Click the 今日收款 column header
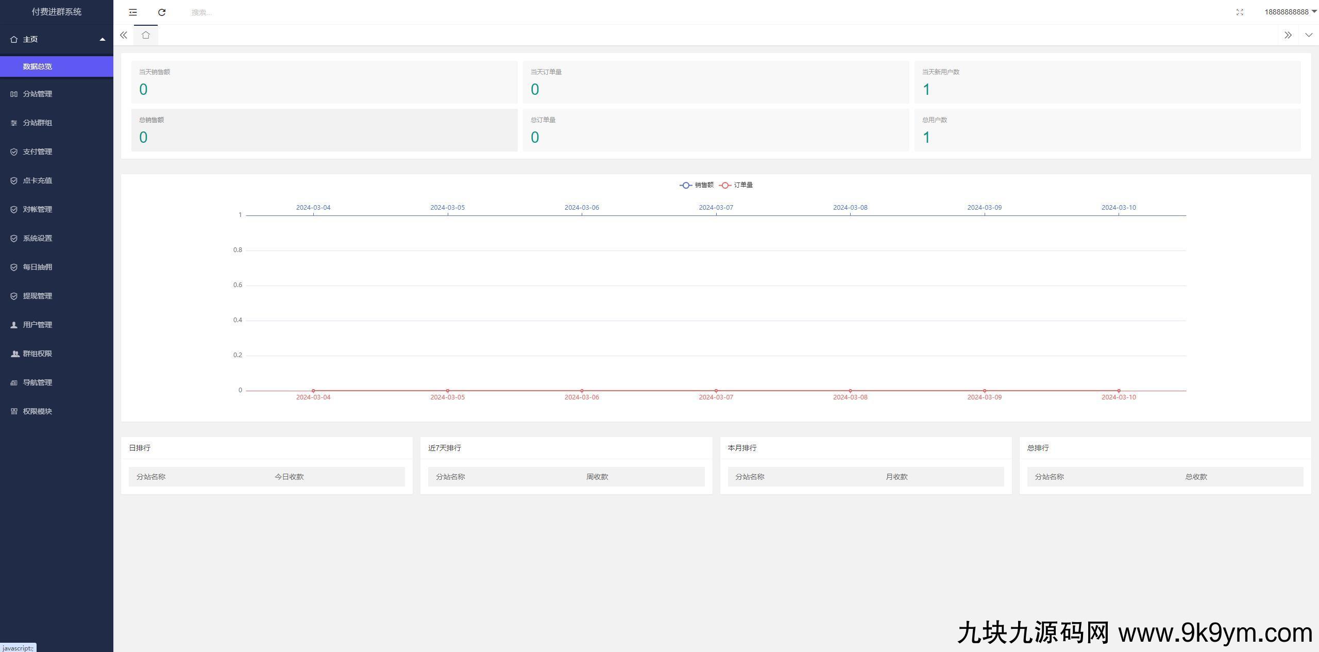 click(289, 477)
